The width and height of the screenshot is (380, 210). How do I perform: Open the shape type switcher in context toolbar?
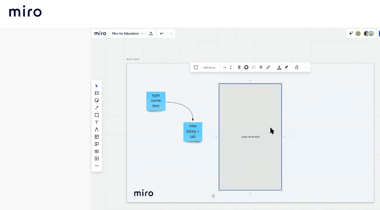tap(196, 67)
